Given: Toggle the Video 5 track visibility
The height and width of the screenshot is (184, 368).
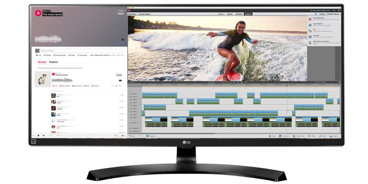Looking at the screenshot, I should [132, 94].
